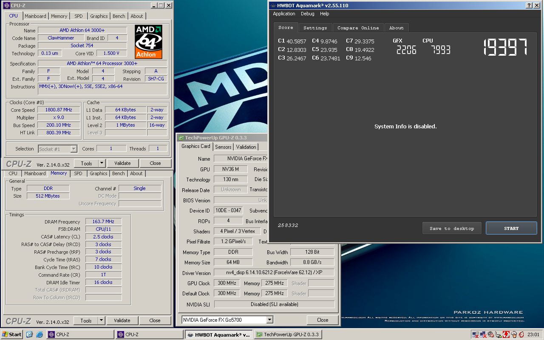544x340 pixels.
Task: Click the Driver Version field in GPU-Z
Action: click(274, 273)
